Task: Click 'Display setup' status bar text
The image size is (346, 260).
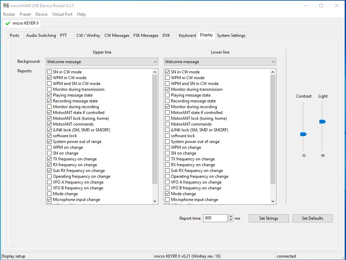Action: click(x=13, y=256)
